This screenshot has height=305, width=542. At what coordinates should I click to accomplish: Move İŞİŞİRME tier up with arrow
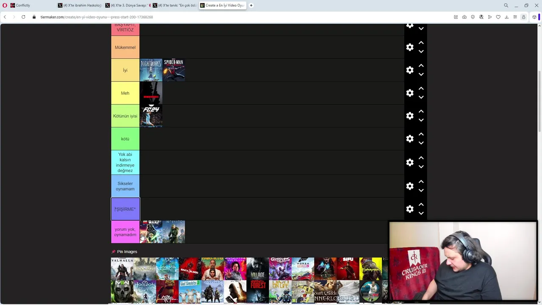421,205
